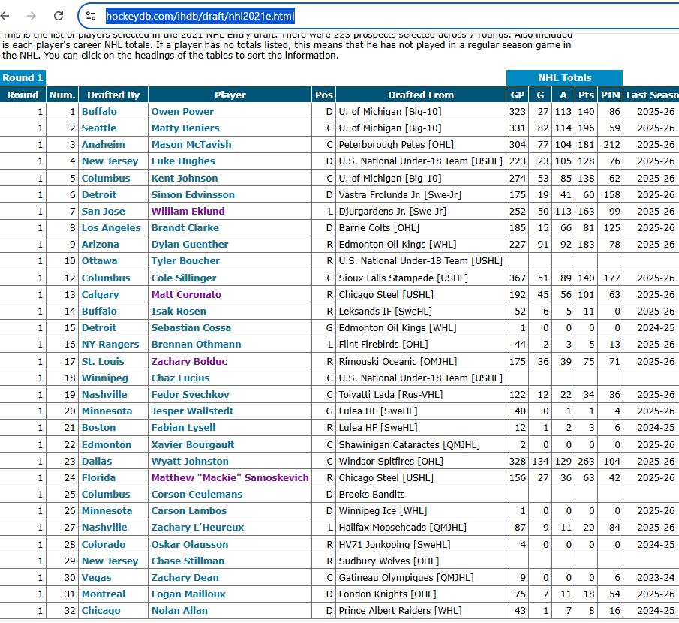Open NY Rangers team link
The width and height of the screenshot is (679, 623).
click(110, 344)
